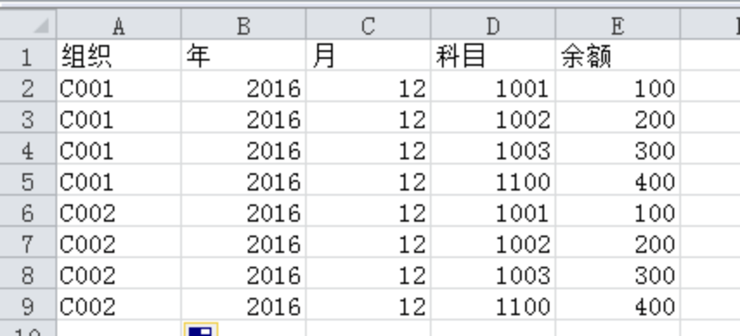Select row 5 header
The height and width of the screenshot is (336, 740).
click(x=28, y=180)
